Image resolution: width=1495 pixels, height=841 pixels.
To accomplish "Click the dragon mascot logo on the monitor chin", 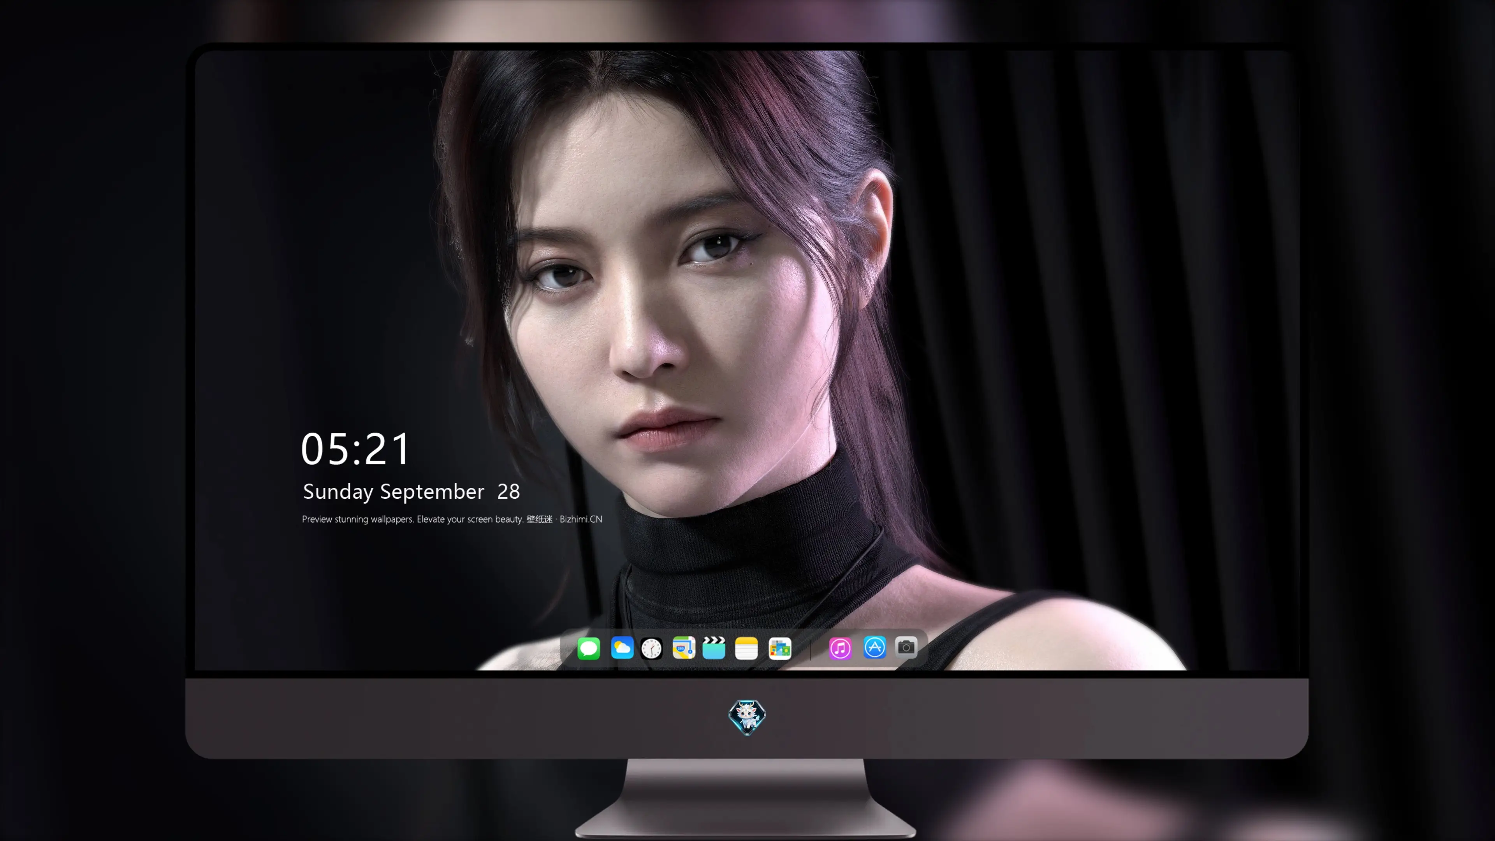I will tap(747, 717).
